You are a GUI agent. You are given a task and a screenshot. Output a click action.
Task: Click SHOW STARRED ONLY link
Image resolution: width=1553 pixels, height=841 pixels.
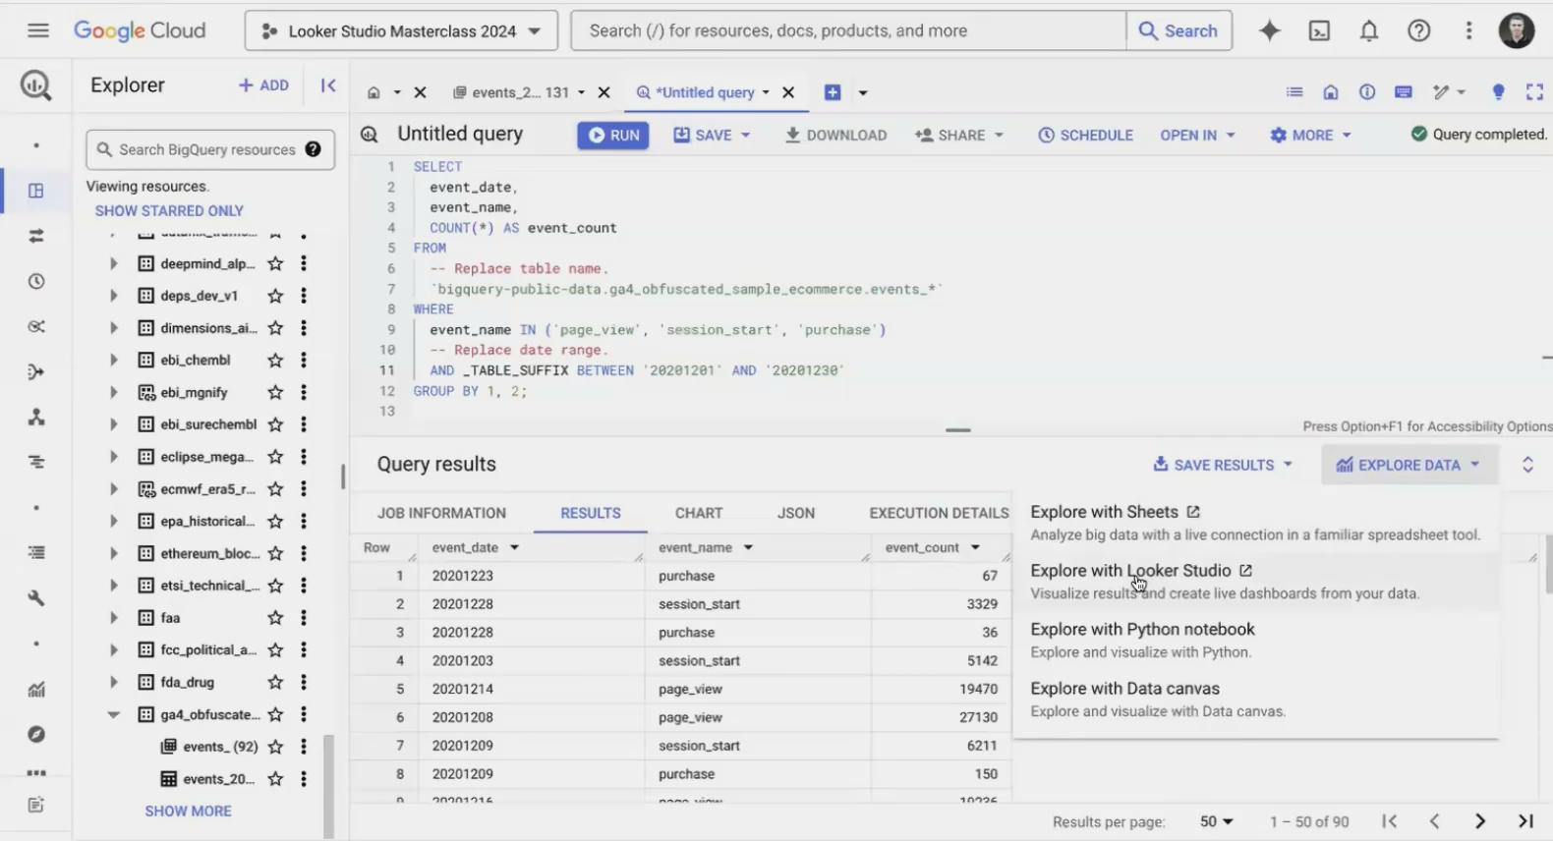pos(169,210)
